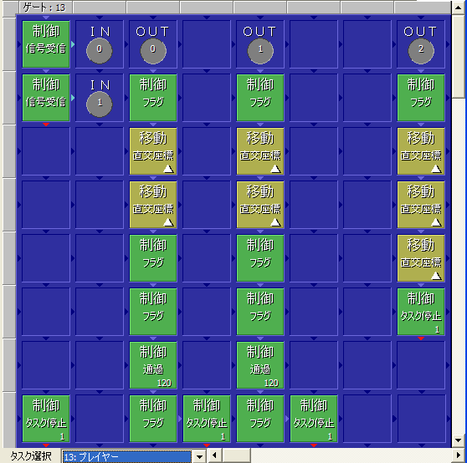This screenshot has height=463, width=467.
Task: Click the horizontal scrollbar thumb
Action: pos(237,455)
